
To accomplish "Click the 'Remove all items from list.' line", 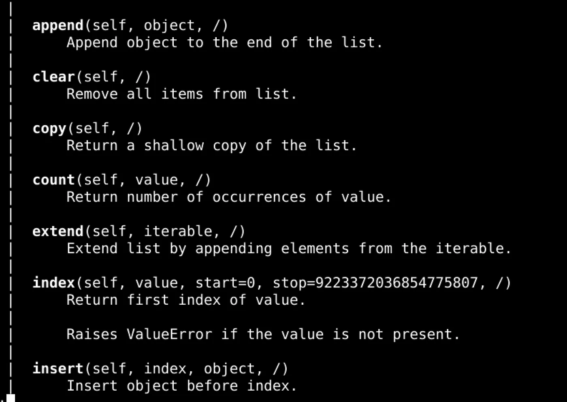I will pyautogui.click(x=181, y=94).
